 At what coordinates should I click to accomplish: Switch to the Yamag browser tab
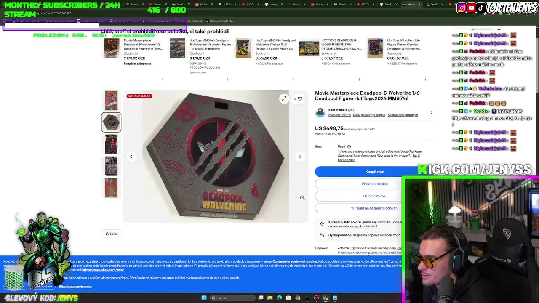(319, 4)
